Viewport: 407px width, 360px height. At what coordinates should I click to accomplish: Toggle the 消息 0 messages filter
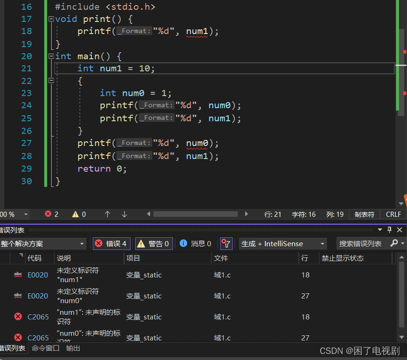[195, 243]
